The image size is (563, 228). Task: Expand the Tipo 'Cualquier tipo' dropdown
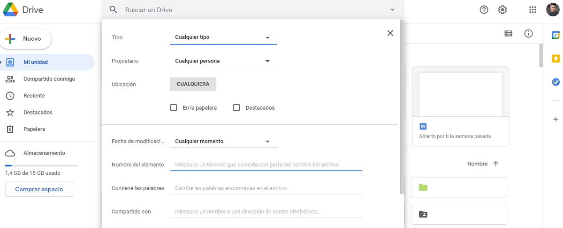[x=223, y=37]
